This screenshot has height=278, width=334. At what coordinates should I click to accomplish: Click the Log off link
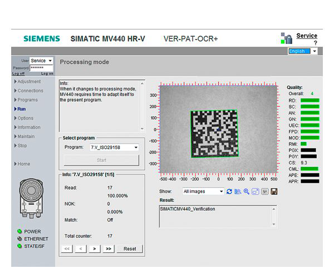[x=18, y=73]
